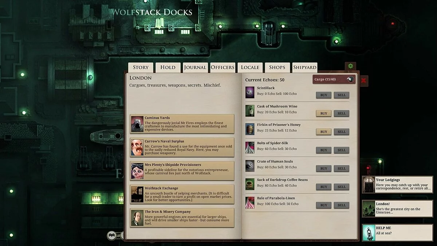This screenshot has width=437, height=246.
Task: Click the Bolts of Spider-Silk icon
Action: pyautogui.click(x=250, y=147)
